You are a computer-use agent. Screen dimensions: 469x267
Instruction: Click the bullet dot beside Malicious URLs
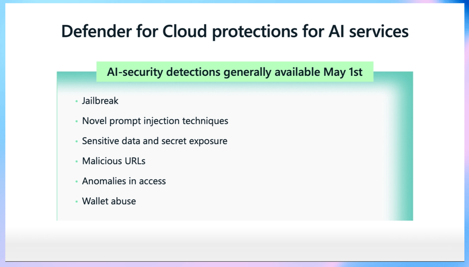pyautogui.click(x=77, y=162)
